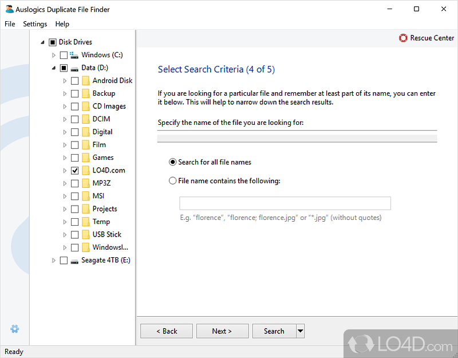Click the Games folder icon
This screenshot has width=458, height=358.
pyautogui.click(x=85, y=158)
